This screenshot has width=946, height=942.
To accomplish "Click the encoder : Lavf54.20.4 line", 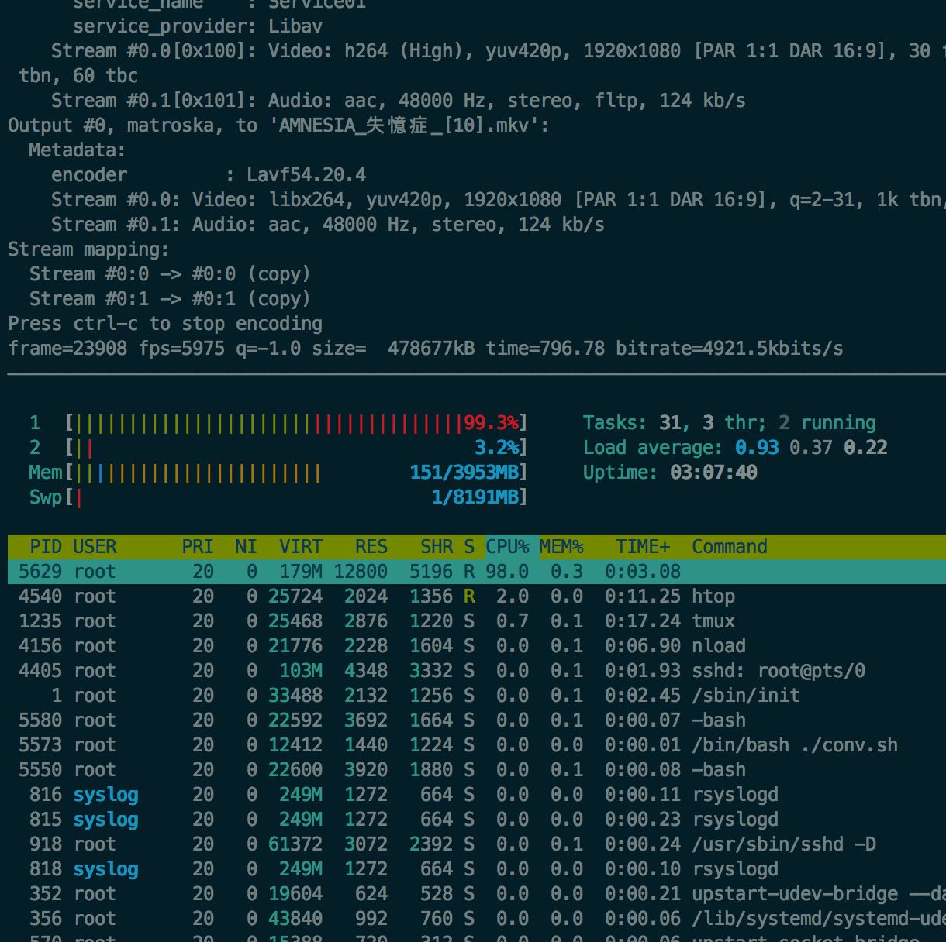I will click(209, 175).
